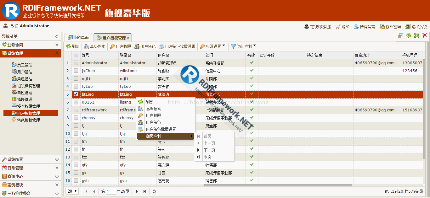Click 下一页 in the paging submenu
The height and width of the screenshot is (198, 430).
pos(214,150)
